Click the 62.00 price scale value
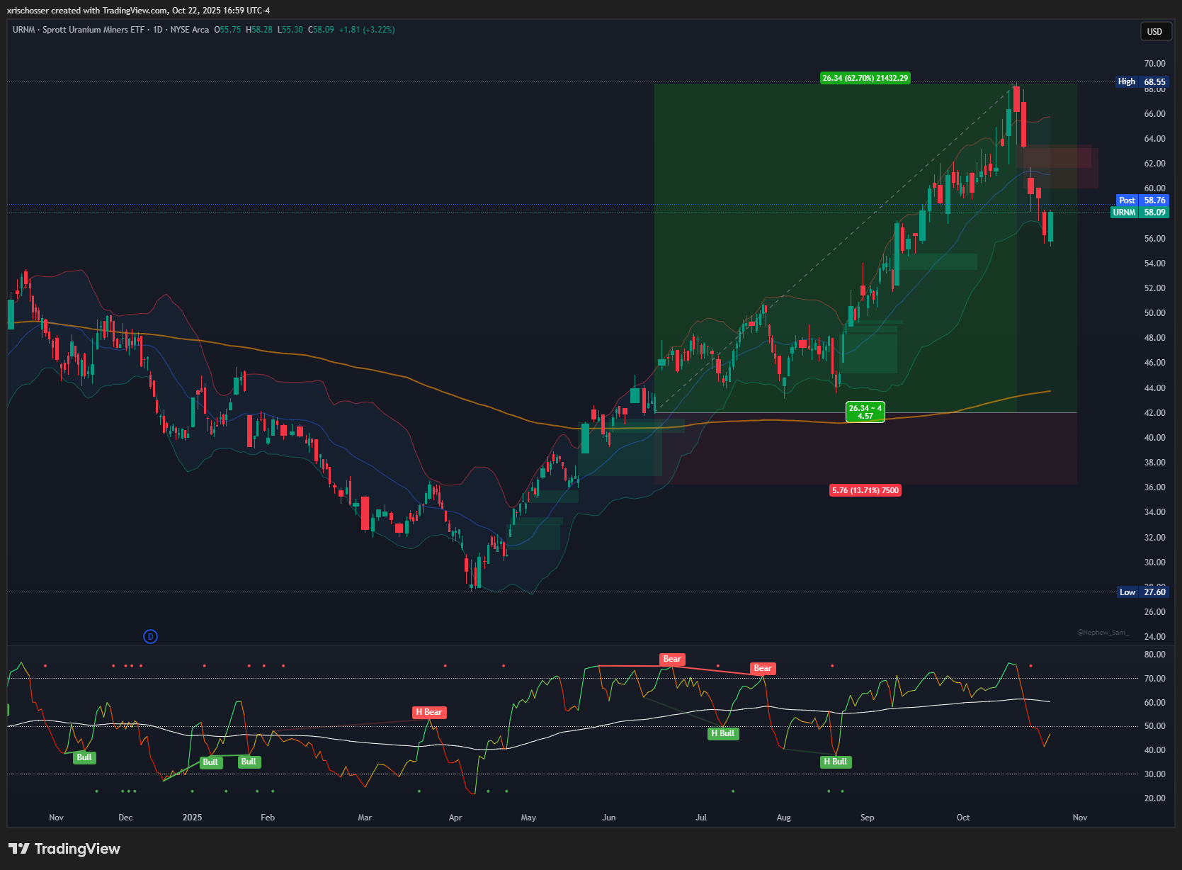The height and width of the screenshot is (870, 1182). coord(1154,164)
